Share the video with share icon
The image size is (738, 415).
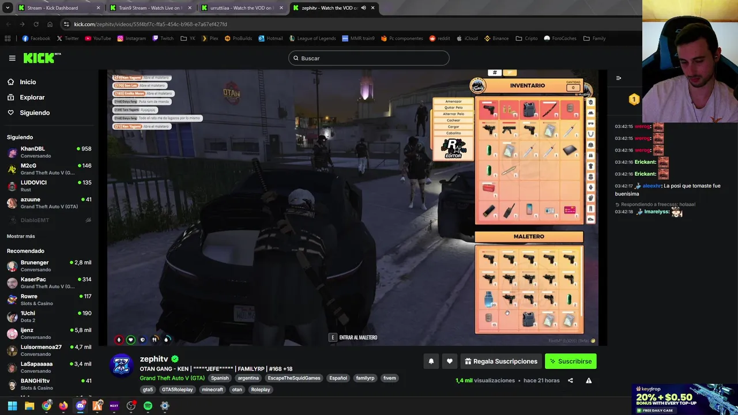[x=570, y=380]
